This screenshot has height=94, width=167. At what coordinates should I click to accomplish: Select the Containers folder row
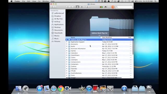pos(99,64)
